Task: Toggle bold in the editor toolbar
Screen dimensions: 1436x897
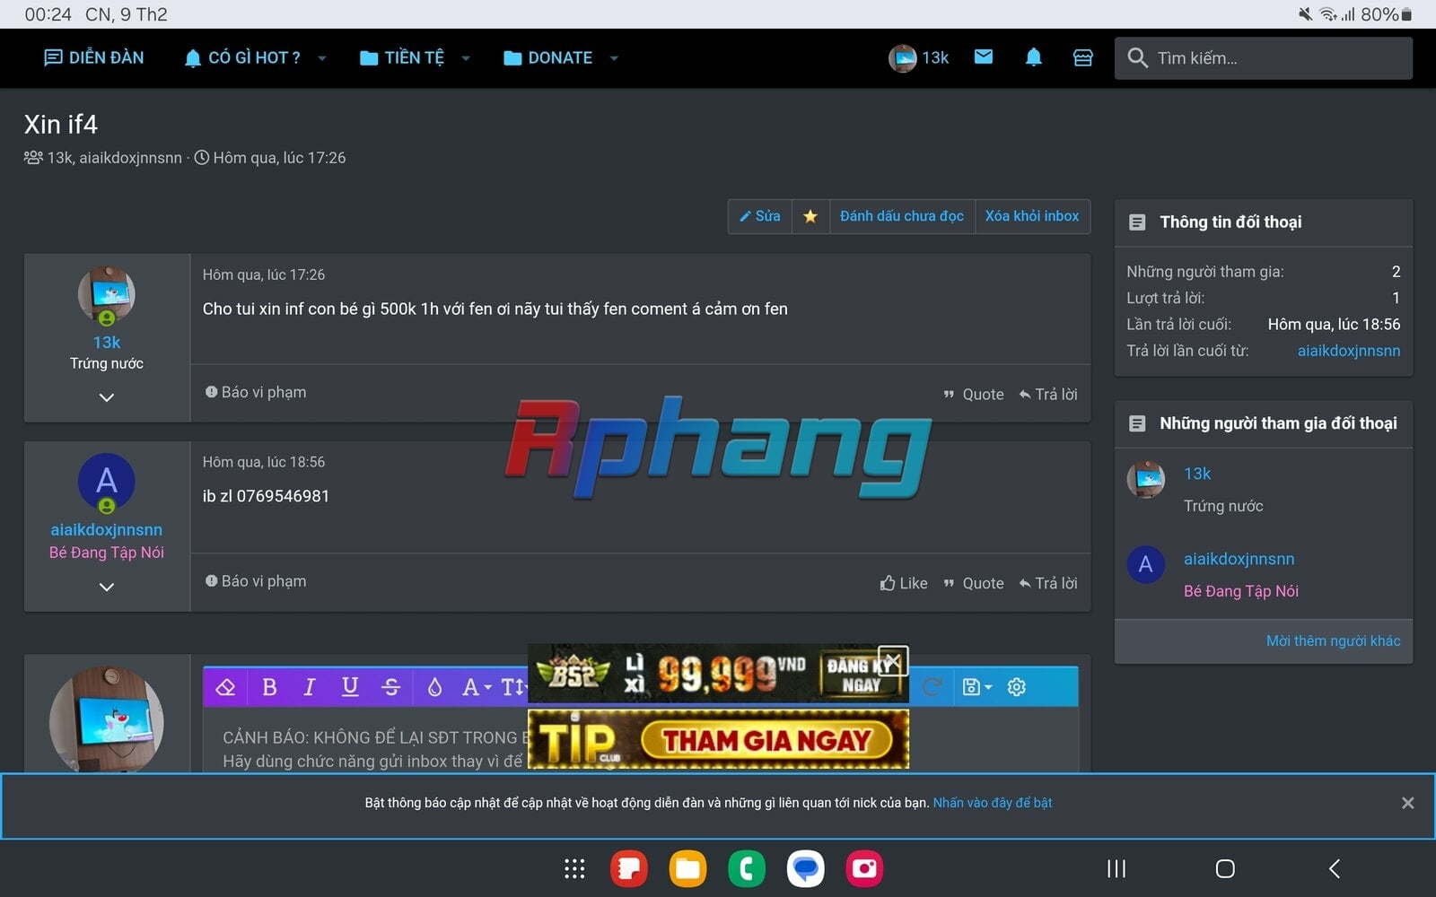Action: click(x=268, y=687)
